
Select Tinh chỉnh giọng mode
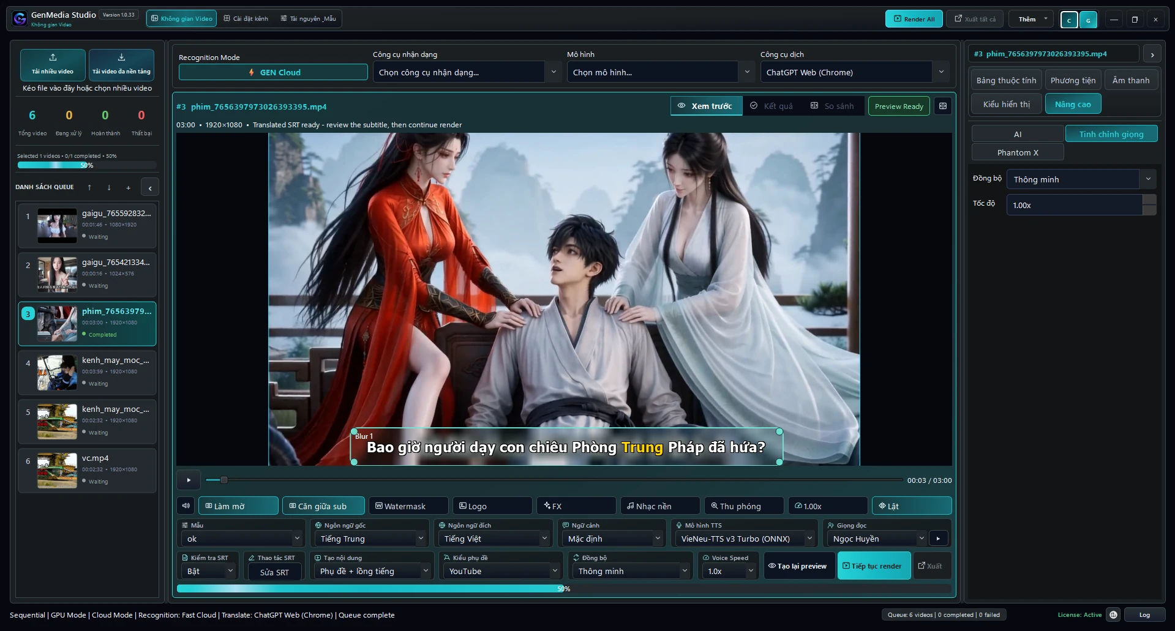pyautogui.click(x=1111, y=134)
